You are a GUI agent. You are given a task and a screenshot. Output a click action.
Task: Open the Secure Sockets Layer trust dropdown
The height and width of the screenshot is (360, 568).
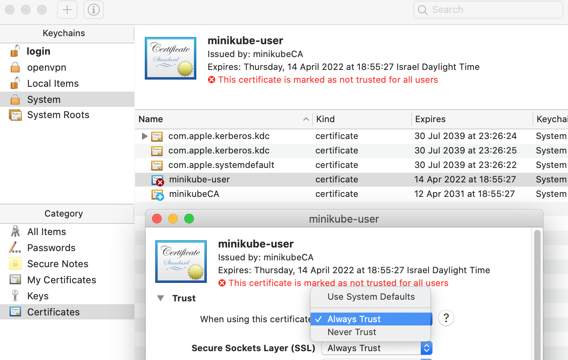[377, 348]
